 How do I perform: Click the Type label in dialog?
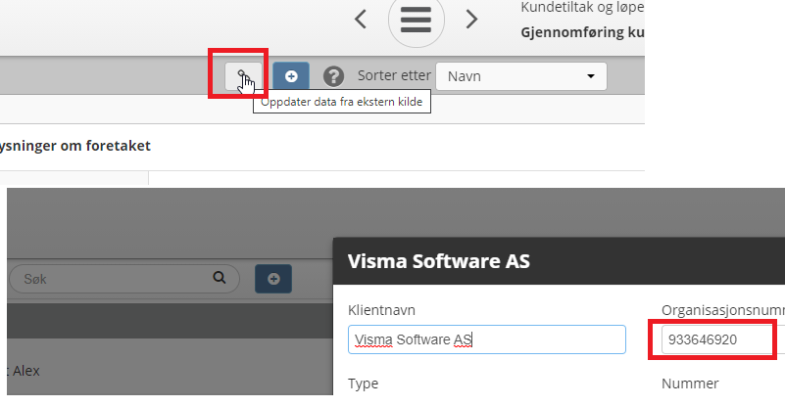pyautogui.click(x=363, y=383)
